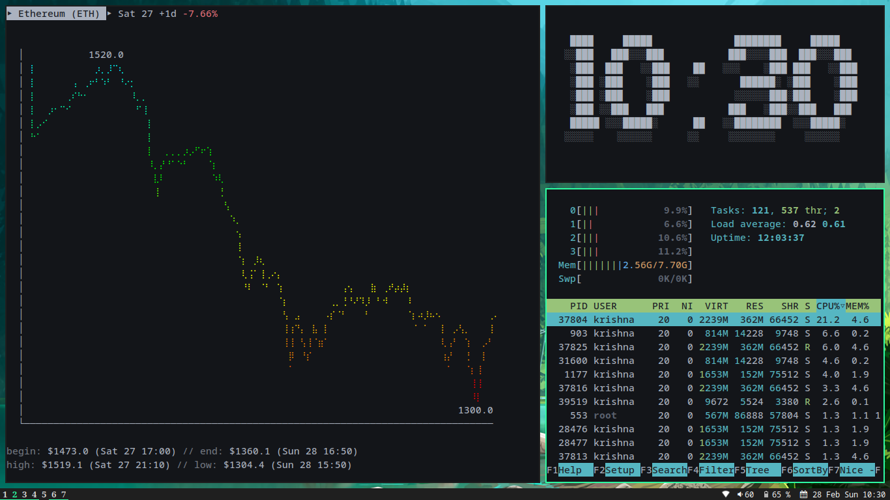
Task: Open the F6 SortBy menu in htop
Action: click(x=804, y=470)
